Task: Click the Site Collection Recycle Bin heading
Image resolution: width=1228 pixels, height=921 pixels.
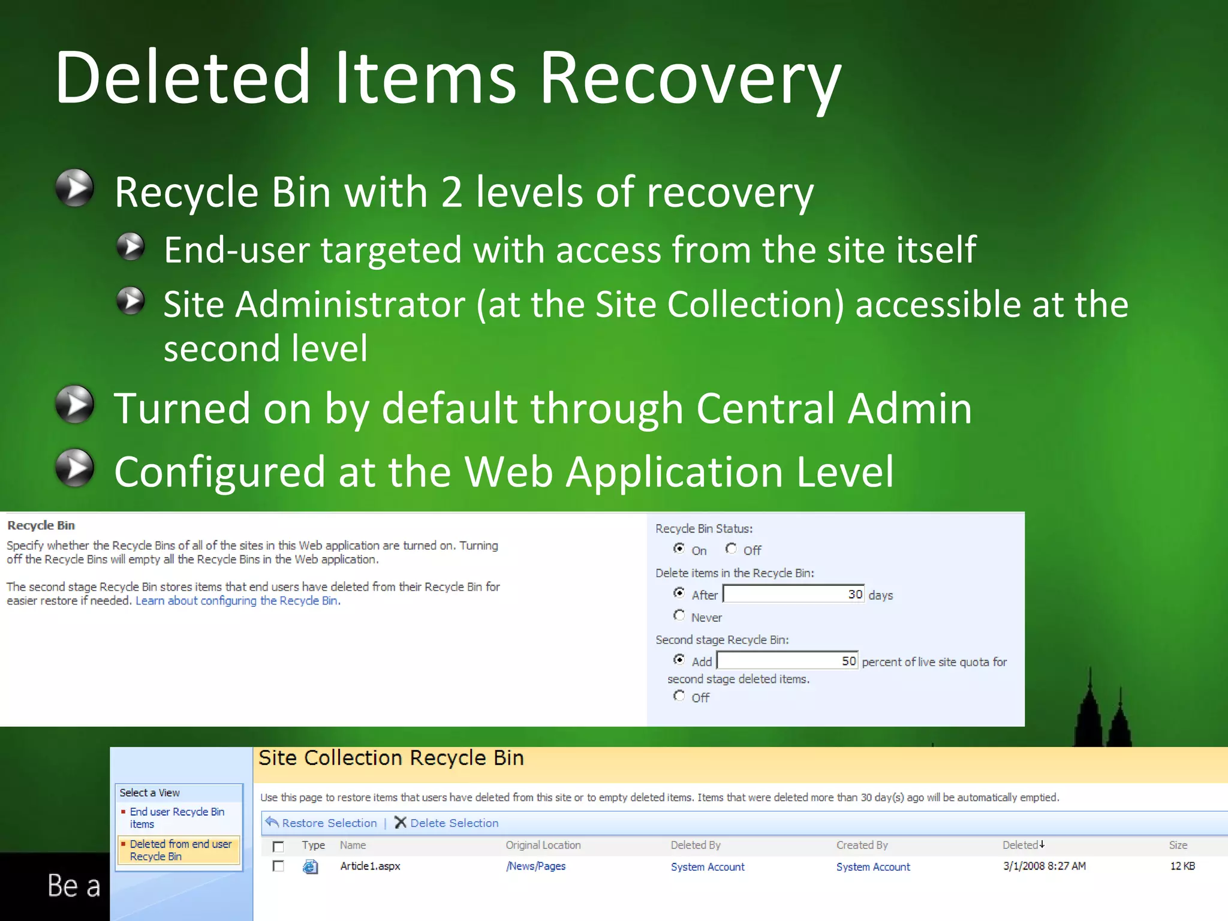Action: pyautogui.click(x=391, y=759)
